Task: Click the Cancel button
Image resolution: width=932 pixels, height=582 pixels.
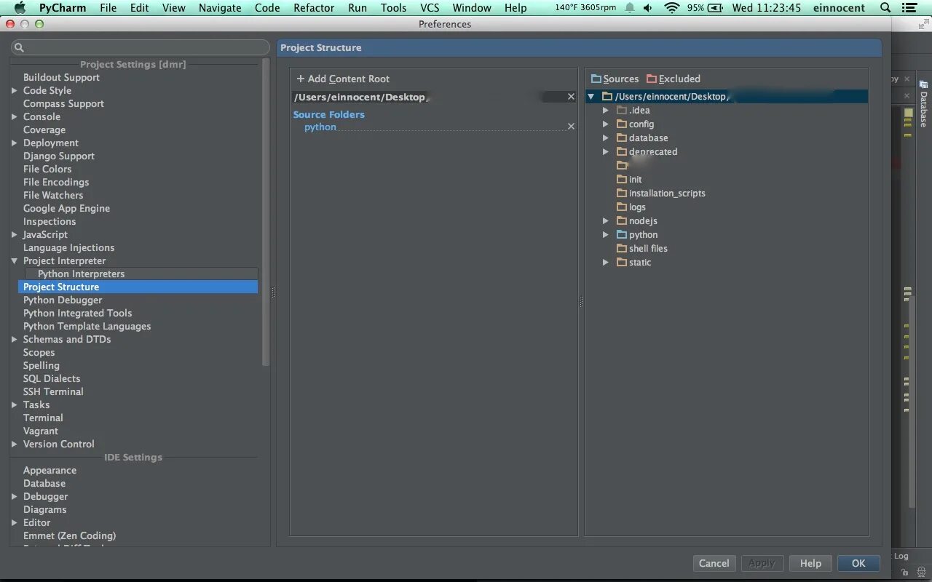Action: (x=714, y=563)
